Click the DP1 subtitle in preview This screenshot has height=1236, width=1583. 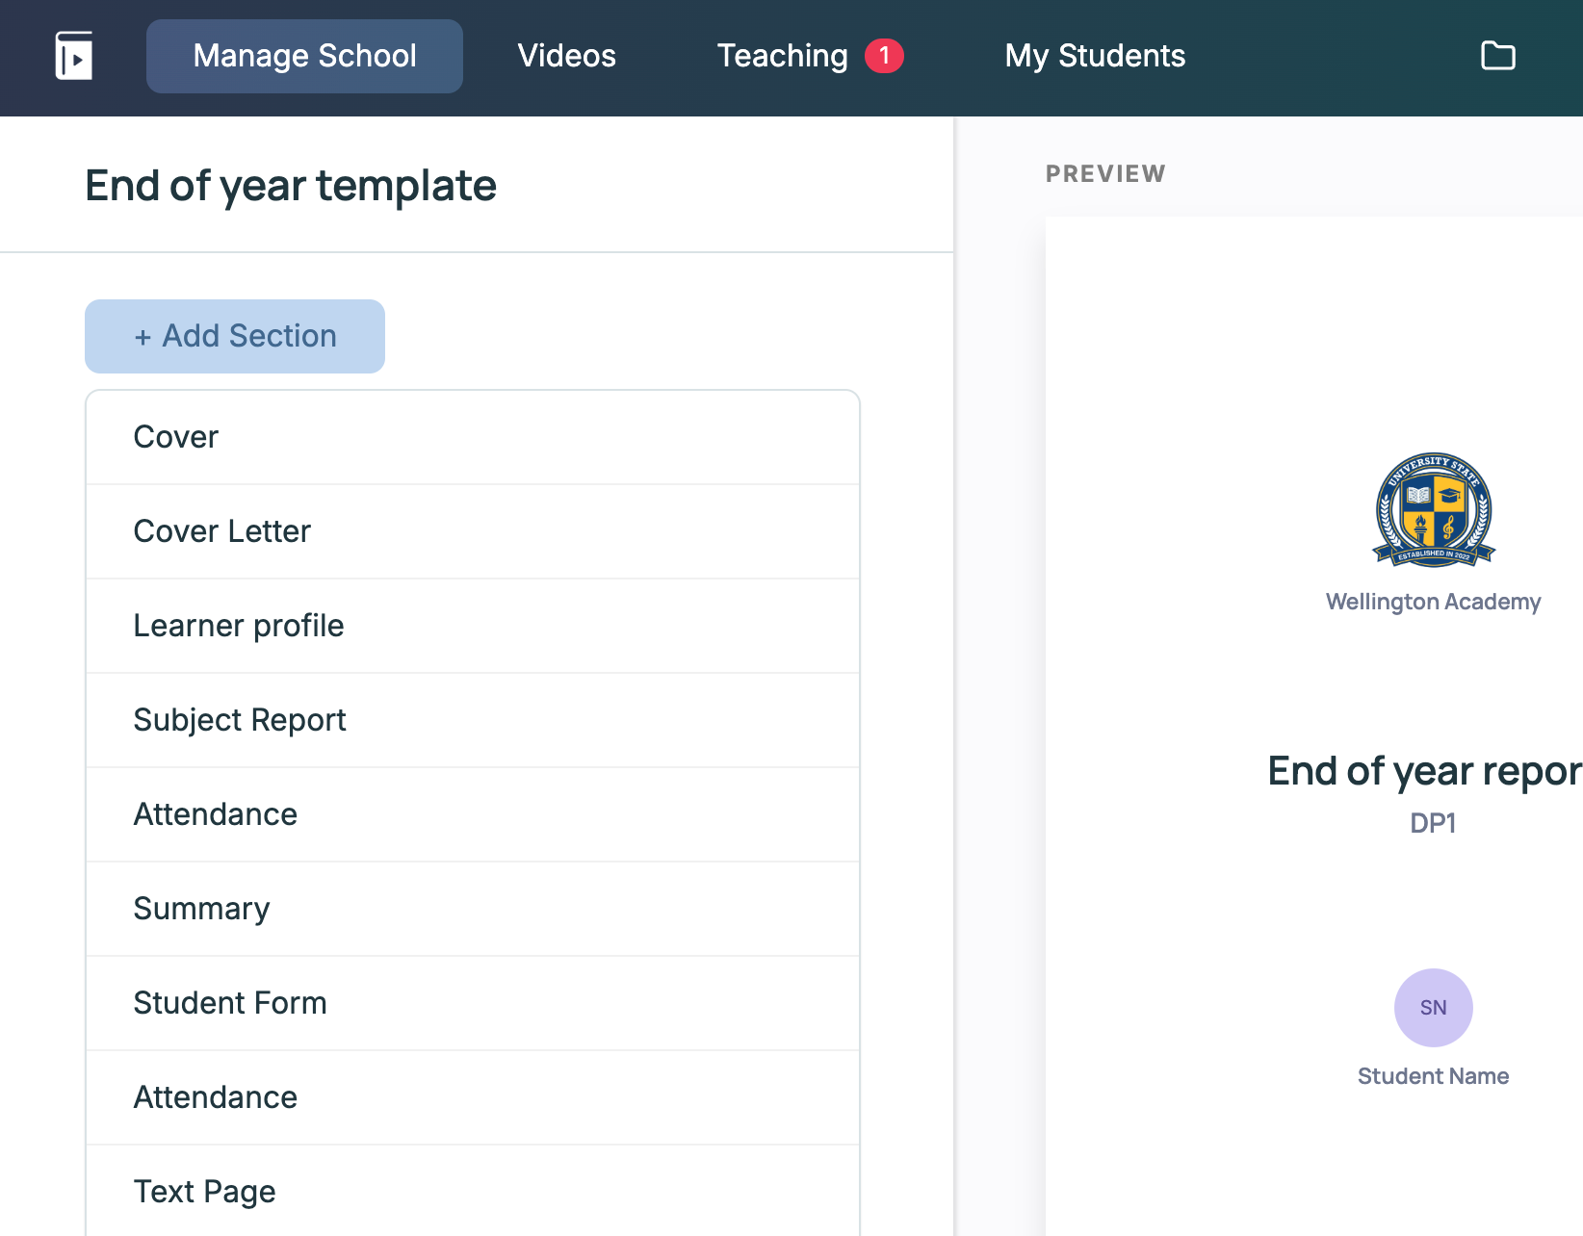(x=1433, y=823)
